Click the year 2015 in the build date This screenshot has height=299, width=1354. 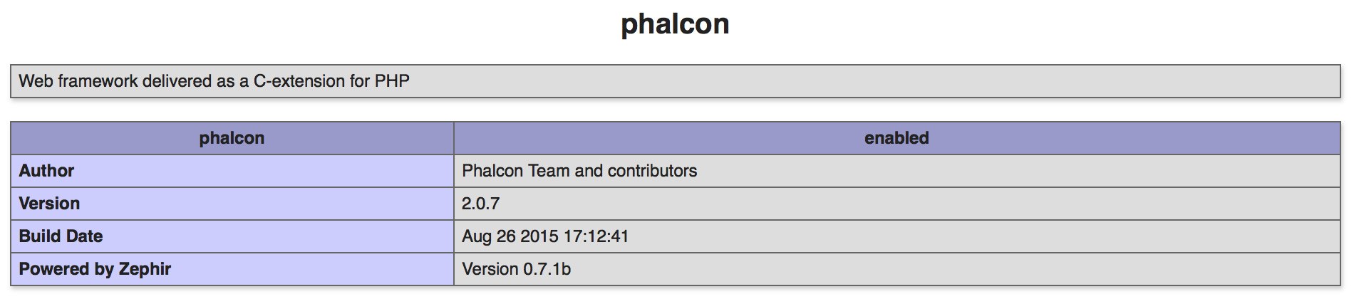pyautogui.click(x=539, y=236)
